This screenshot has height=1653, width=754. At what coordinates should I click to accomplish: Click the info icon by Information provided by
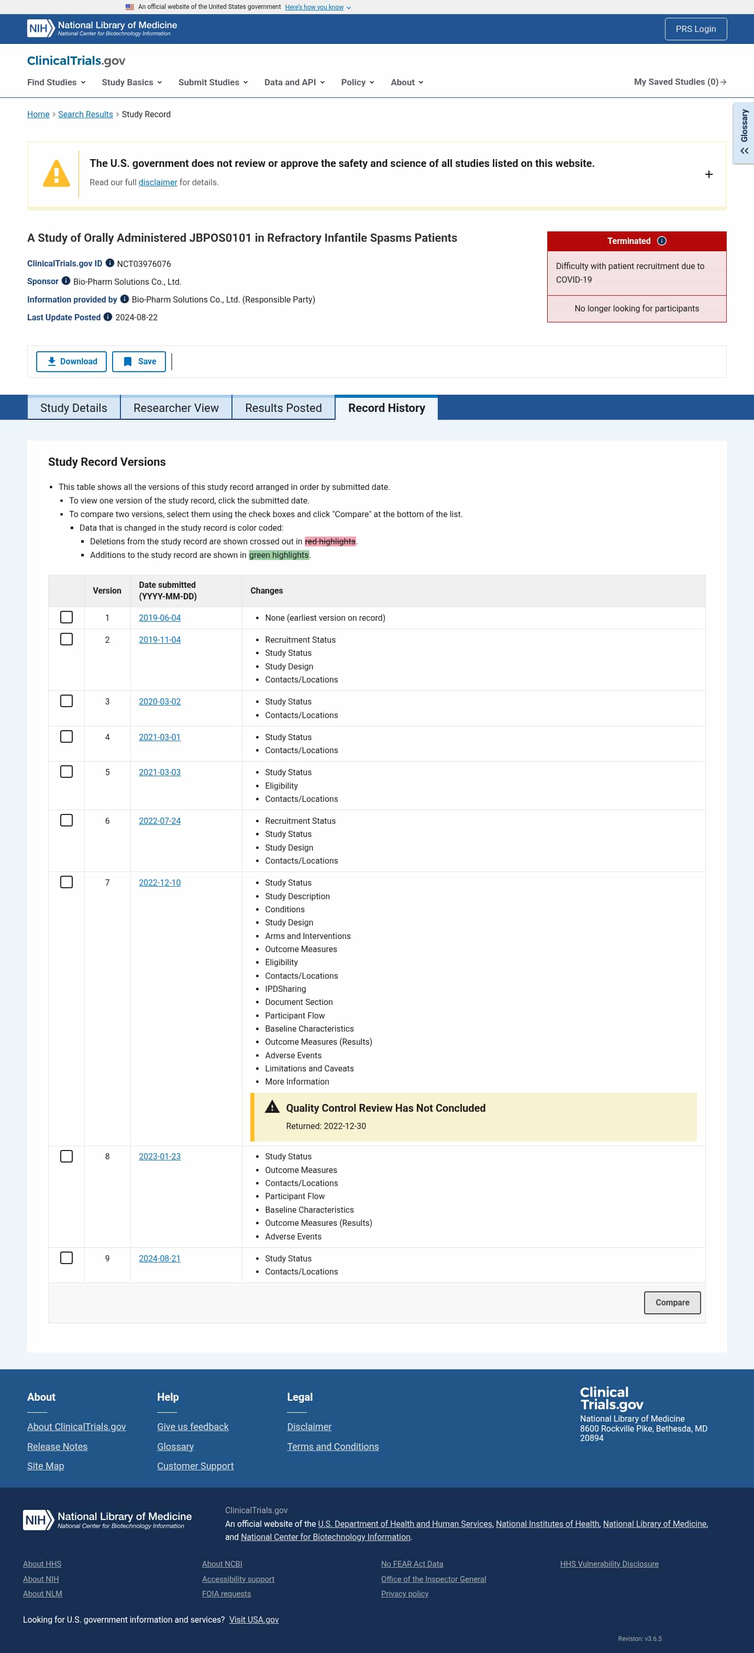(x=125, y=299)
